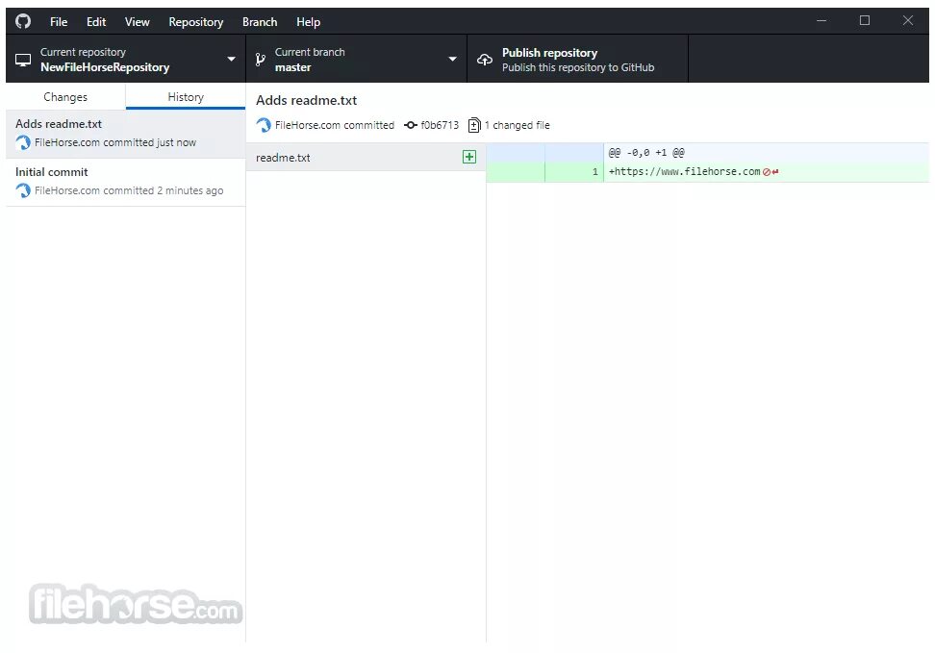The image size is (935, 653).
Task: Select readme.txt in changed files list
Action: click(366, 158)
